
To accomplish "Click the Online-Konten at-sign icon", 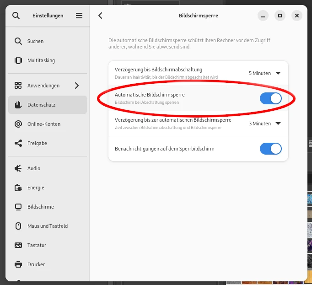I will click(18, 124).
